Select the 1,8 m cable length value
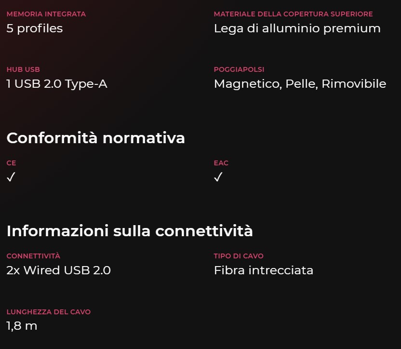The width and height of the screenshot is (401, 349). (x=22, y=326)
